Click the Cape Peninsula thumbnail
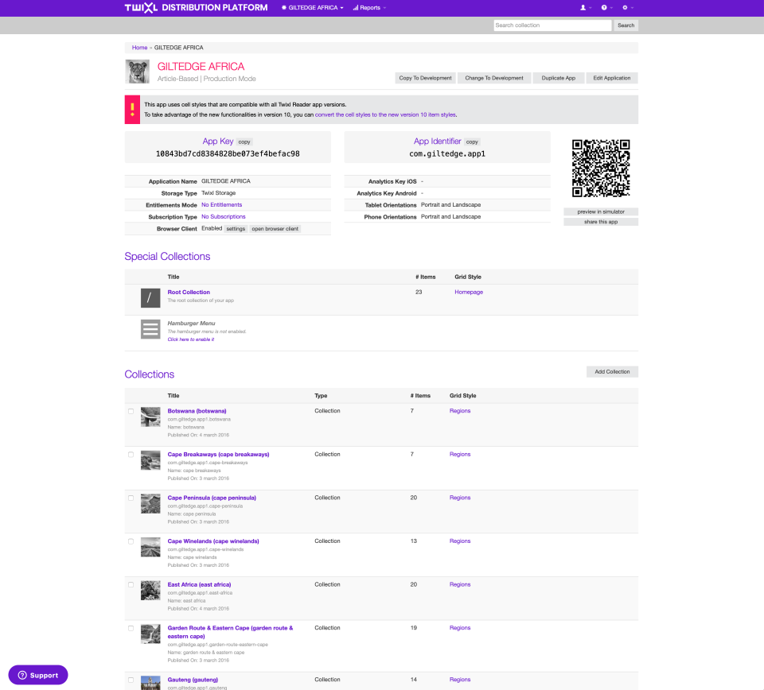Image resolution: width=764 pixels, height=690 pixels. tap(150, 504)
